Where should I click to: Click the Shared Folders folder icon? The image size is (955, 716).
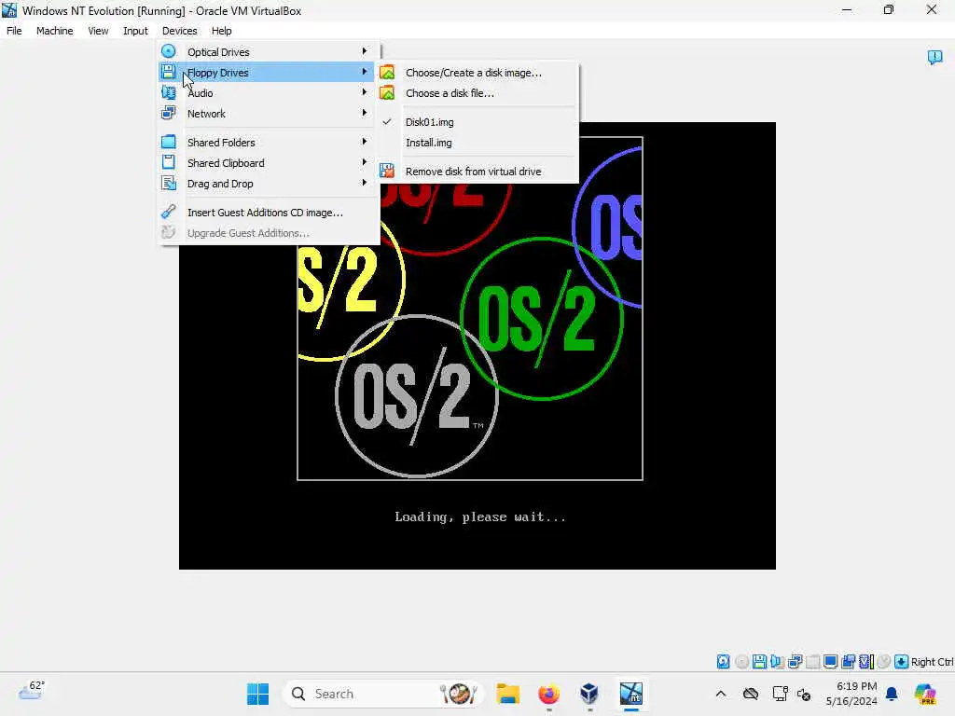pos(169,142)
